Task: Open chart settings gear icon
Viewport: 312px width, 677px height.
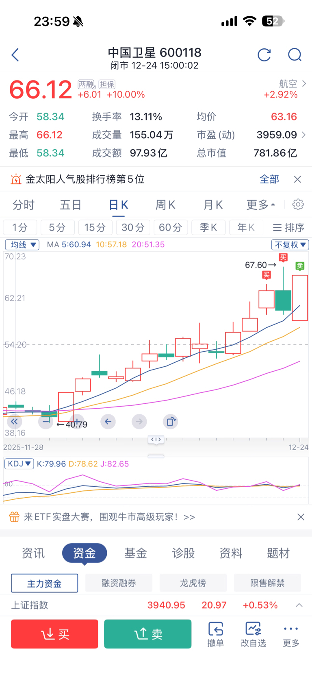Action: [x=298, y=205]
